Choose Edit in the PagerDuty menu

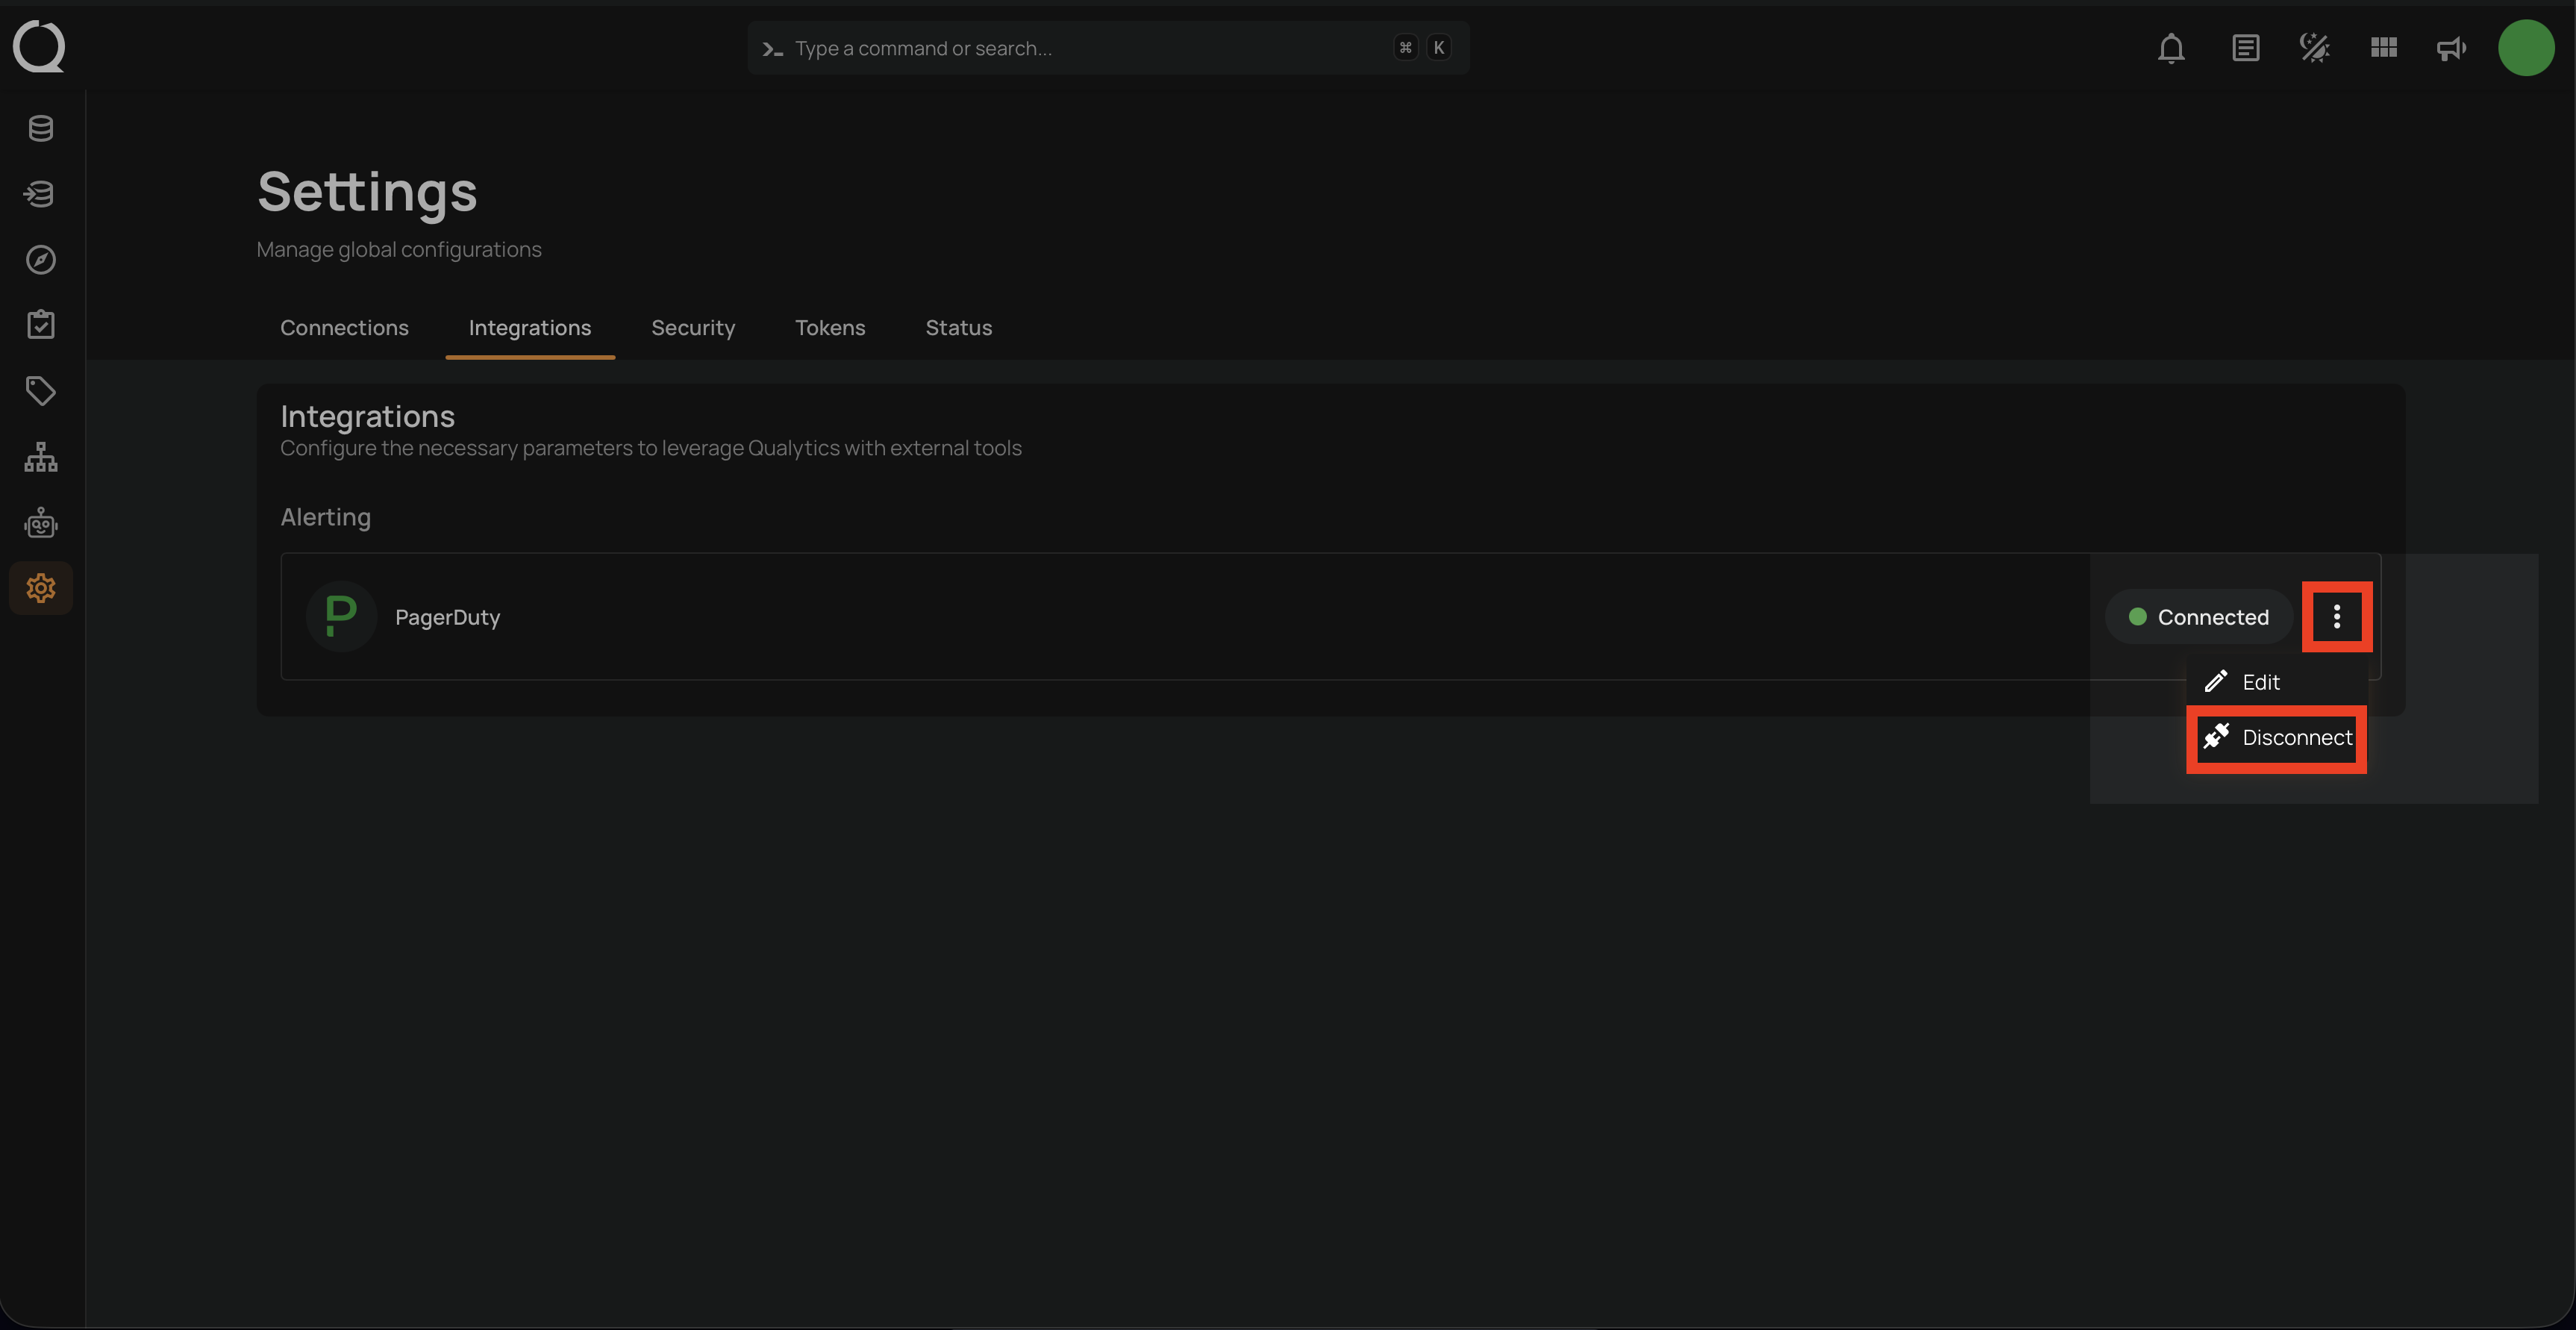(x=2260, y=682)
